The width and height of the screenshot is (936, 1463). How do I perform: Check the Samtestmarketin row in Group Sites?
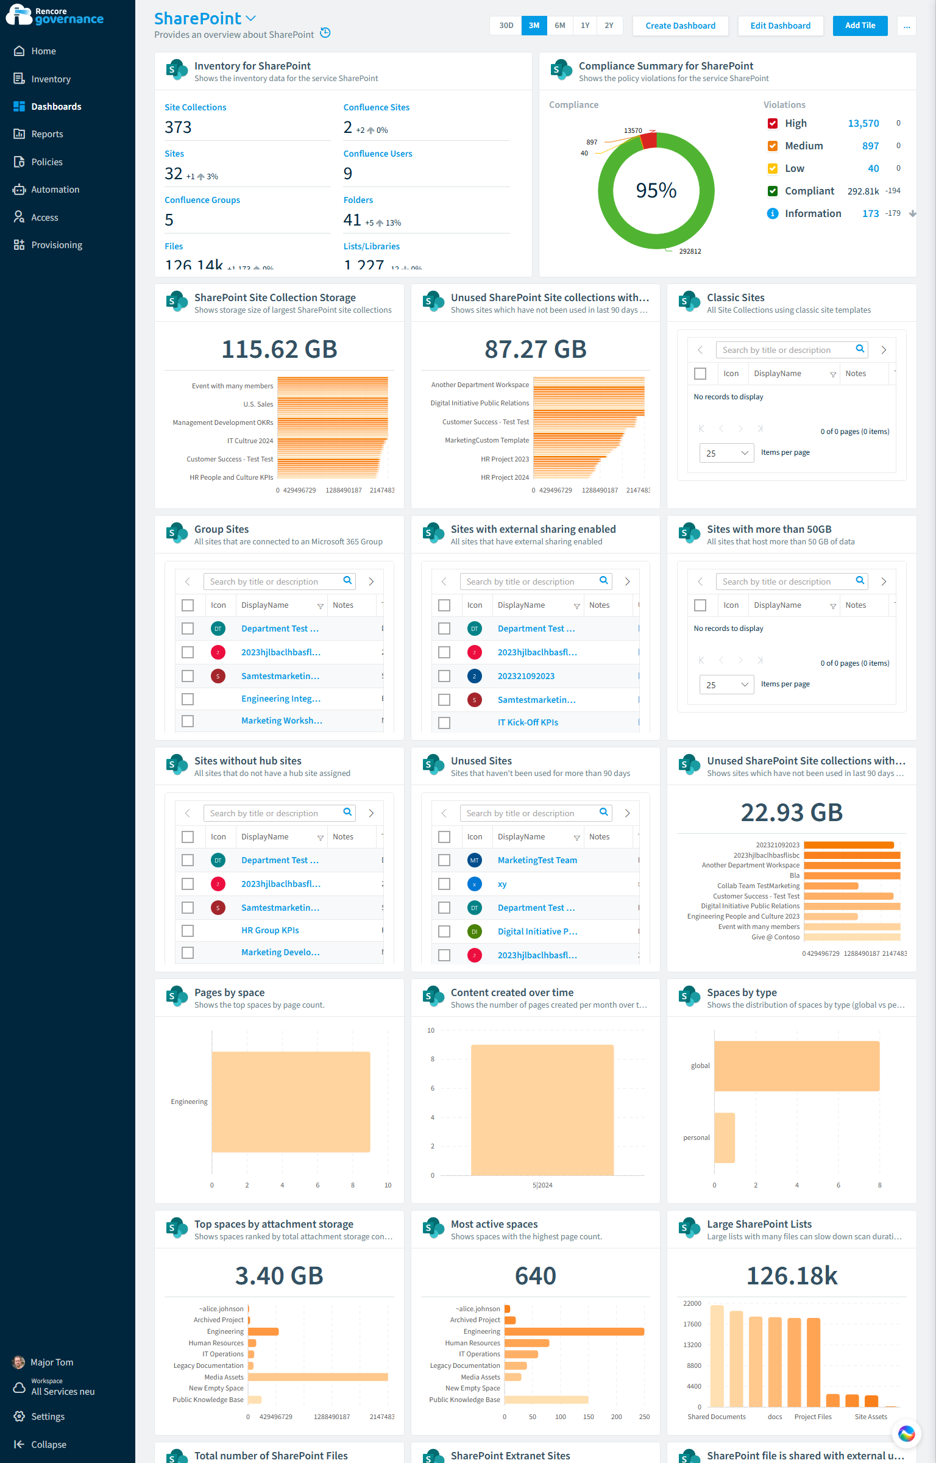click(188, 676)
